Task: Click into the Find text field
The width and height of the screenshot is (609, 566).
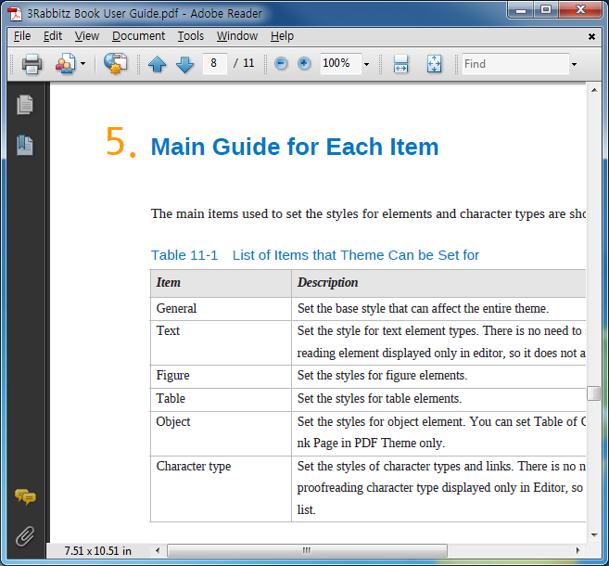Action: coord(515,64)
